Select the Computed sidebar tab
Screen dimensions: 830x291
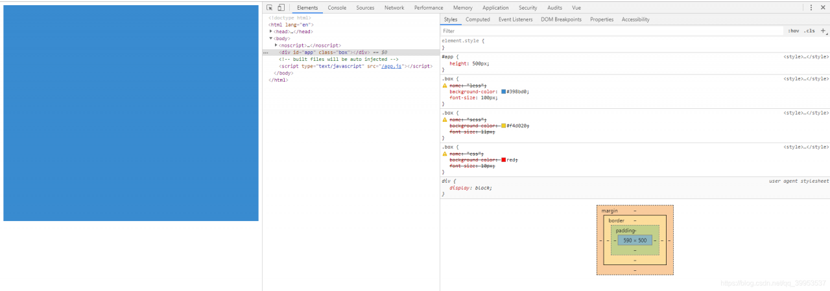(478, 19)
